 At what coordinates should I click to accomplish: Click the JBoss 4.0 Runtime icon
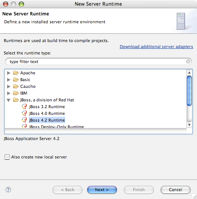point(24,113)
